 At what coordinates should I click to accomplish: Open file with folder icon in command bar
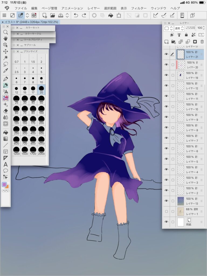(x=53, y=15)
